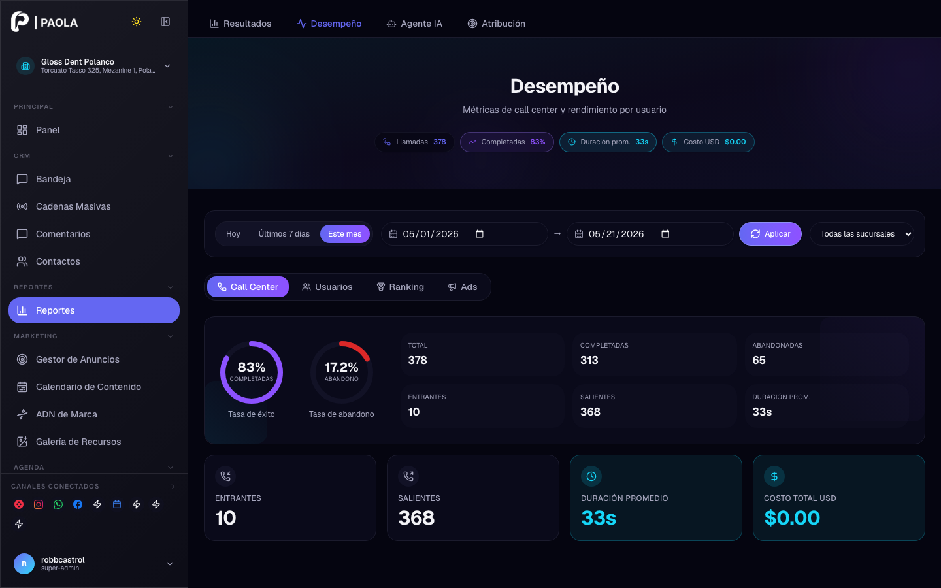Screen dimensions: 941x588
Task: Collapse the sidebar with the panel icon
Action: tap(165, 22)
